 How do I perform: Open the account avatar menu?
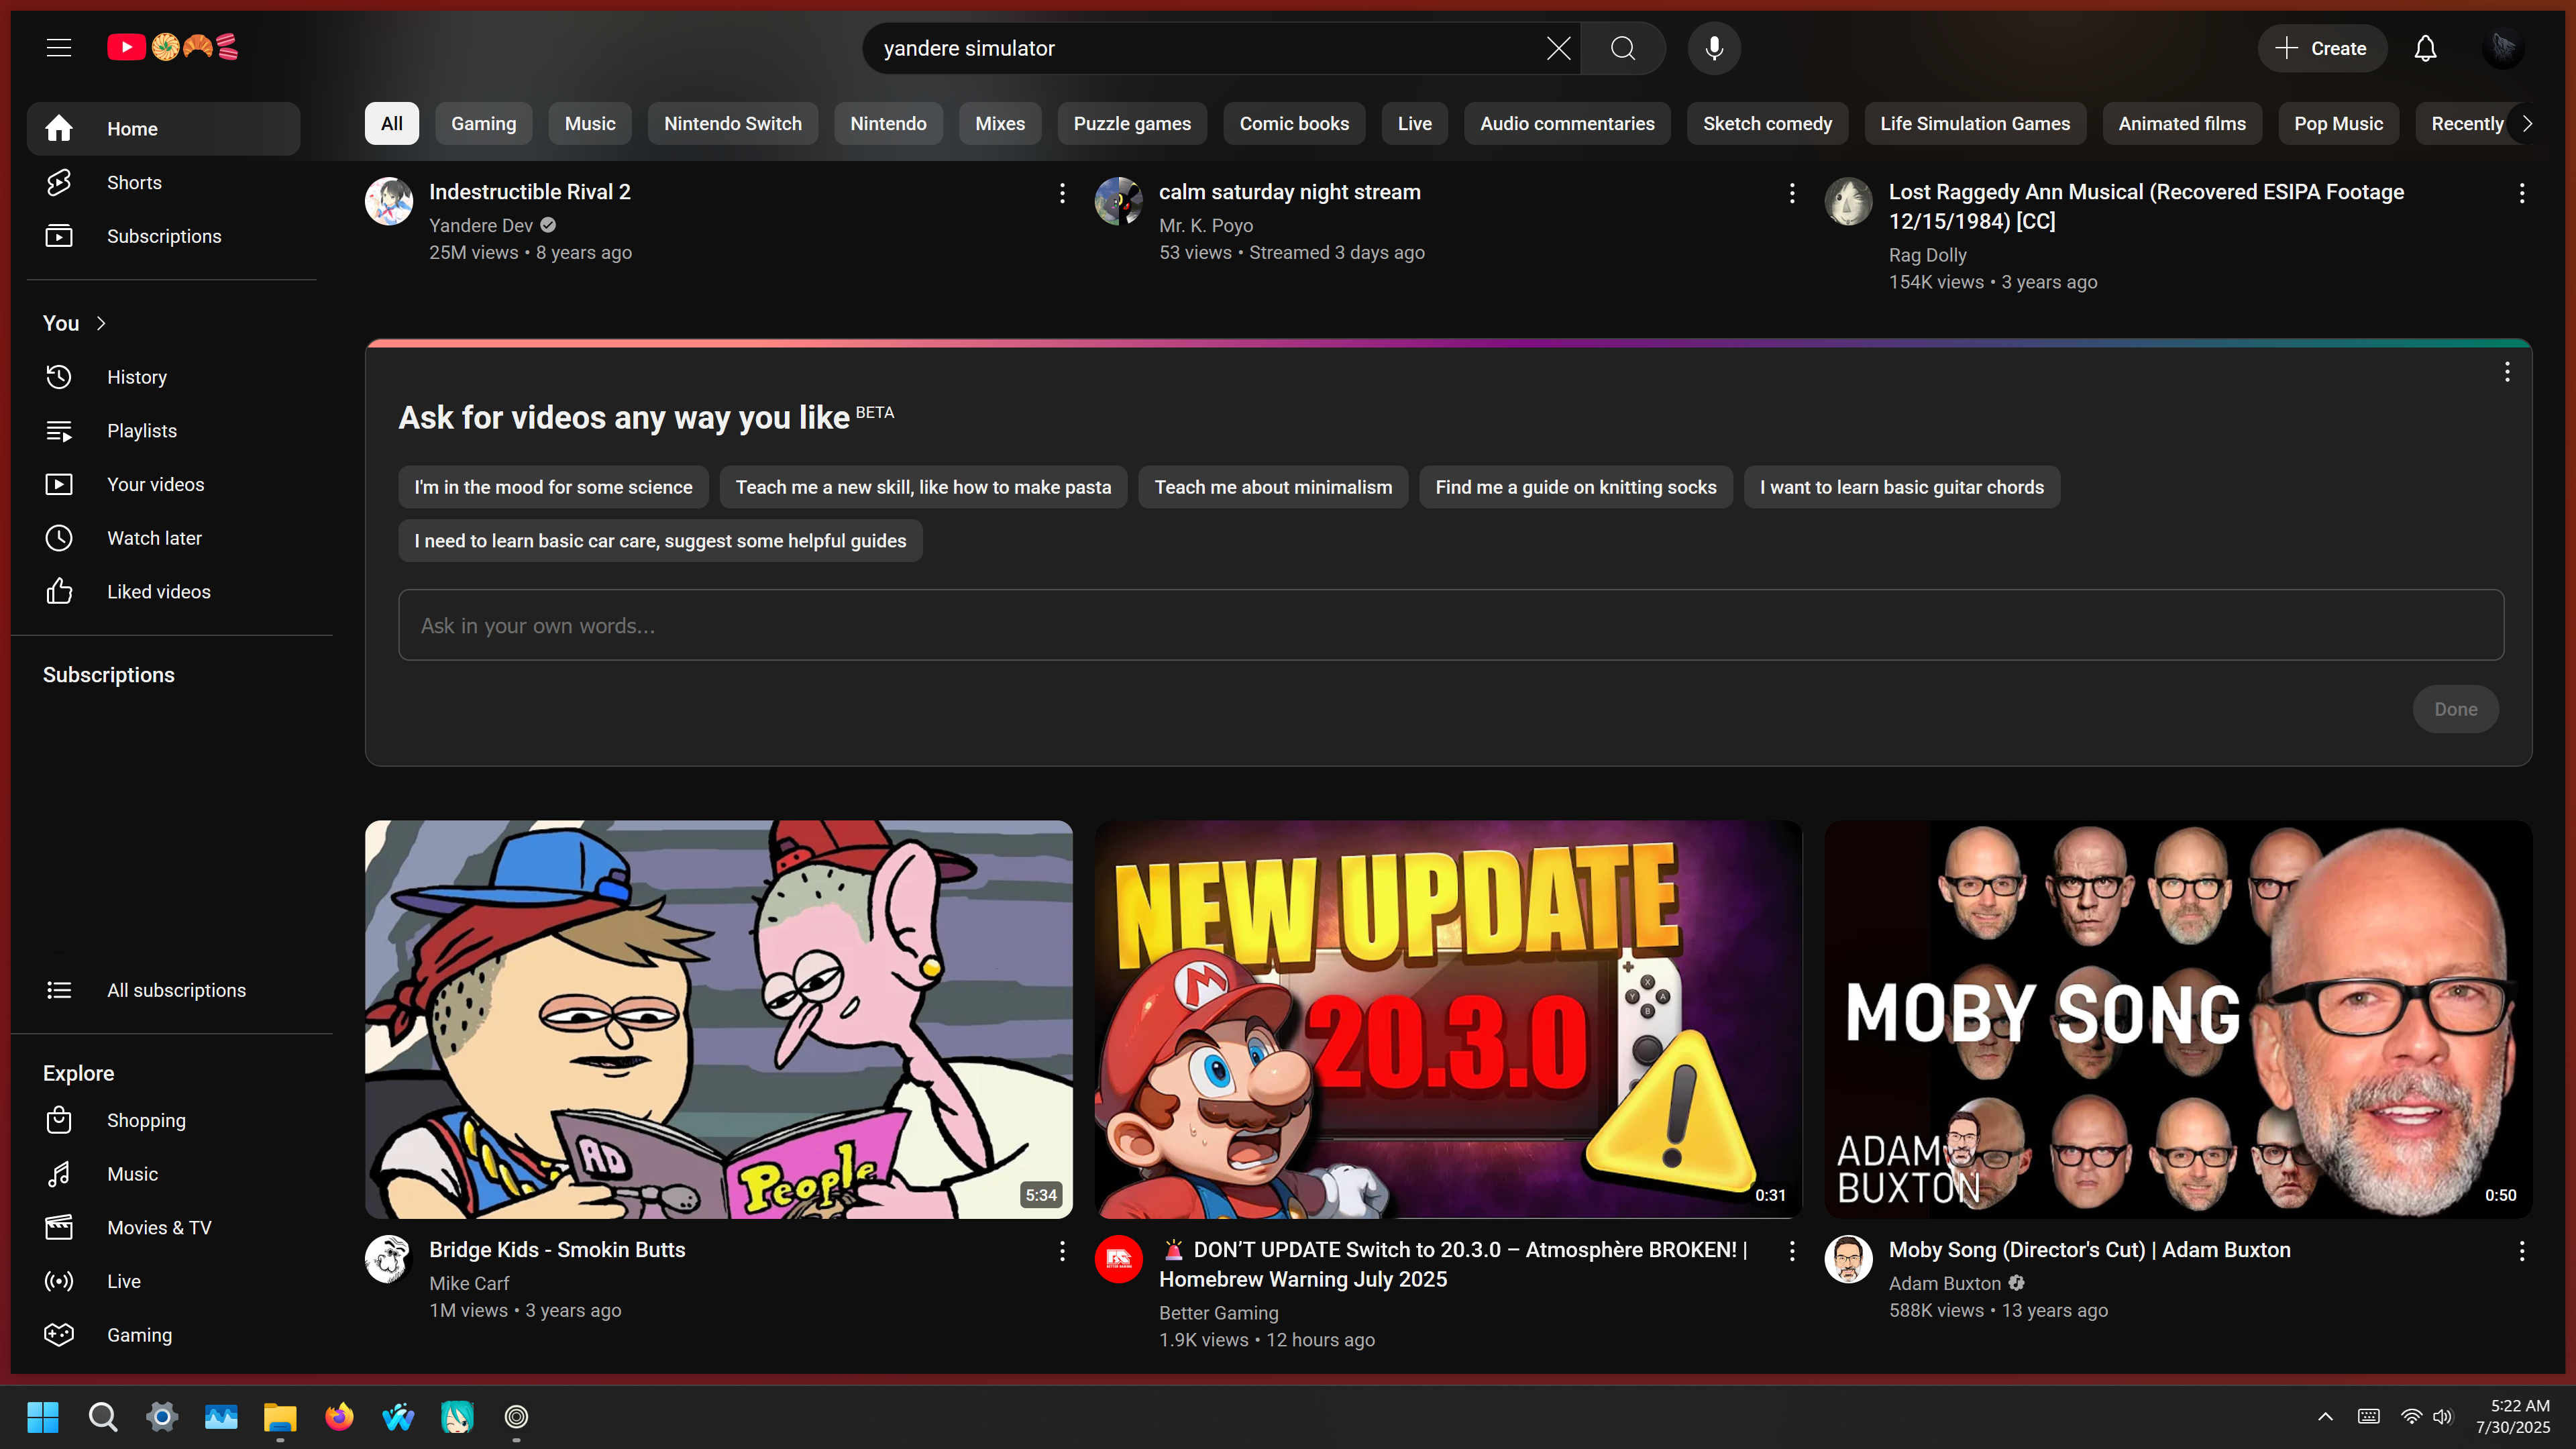2503,48
